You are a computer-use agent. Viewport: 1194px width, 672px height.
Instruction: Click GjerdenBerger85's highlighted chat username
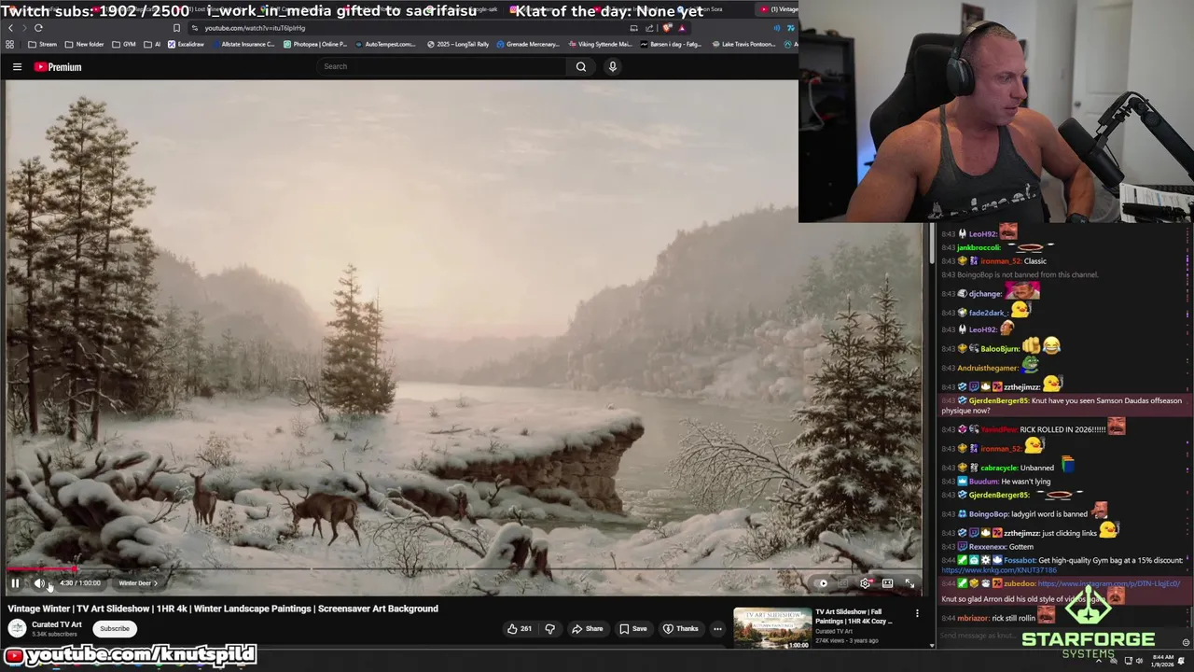pos(999,400)
